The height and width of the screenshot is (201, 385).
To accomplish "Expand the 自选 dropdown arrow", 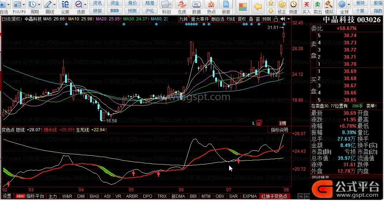I will click(x=9, y=5).
